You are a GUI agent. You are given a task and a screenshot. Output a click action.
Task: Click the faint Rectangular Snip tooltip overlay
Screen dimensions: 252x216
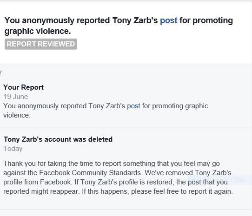[x=220, y=180]
